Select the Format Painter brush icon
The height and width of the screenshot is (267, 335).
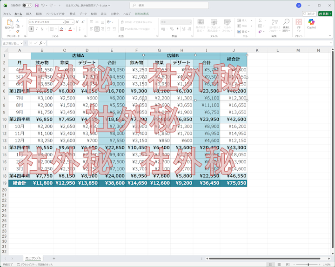click(18, 32)
